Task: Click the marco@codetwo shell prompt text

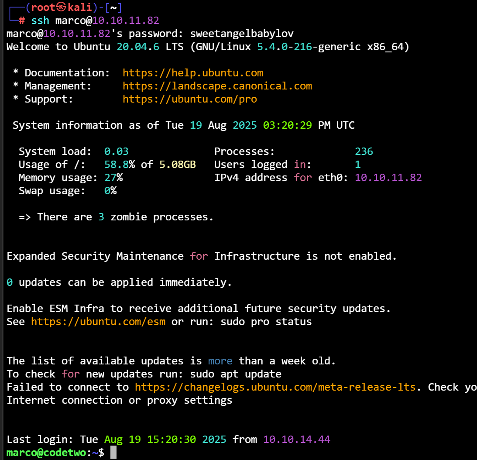Action: pyautogui.click(x=49, y=453)
